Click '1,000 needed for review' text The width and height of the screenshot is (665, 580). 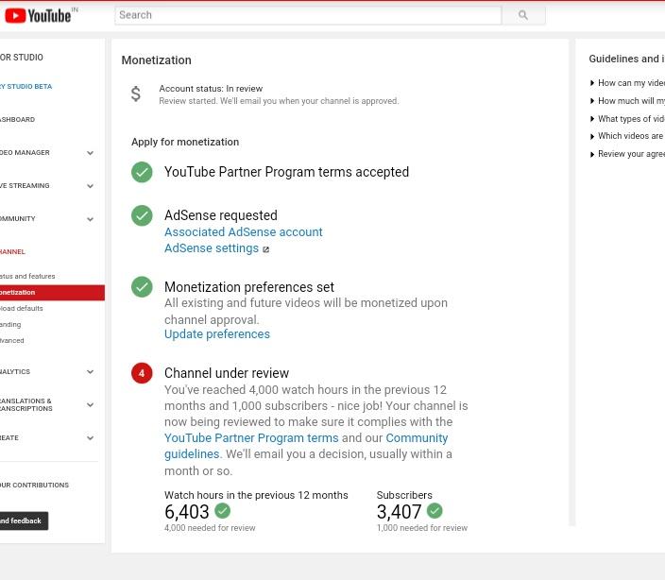pos(422,528)
